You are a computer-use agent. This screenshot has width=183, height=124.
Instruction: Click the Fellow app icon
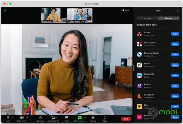pos(139,65)
